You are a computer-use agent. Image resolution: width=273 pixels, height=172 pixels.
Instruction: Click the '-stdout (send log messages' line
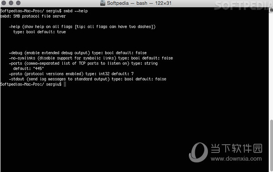point(87,79)
